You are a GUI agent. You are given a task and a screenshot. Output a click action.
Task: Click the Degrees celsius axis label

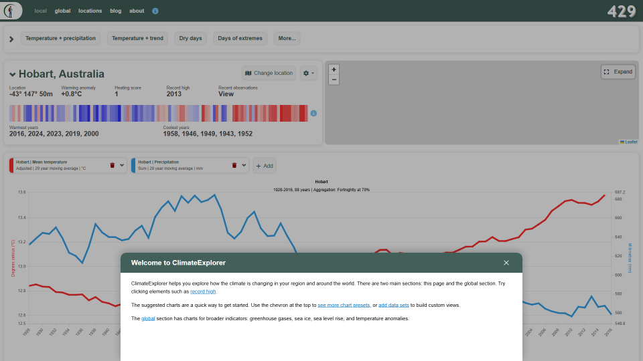tap(13, 258)
